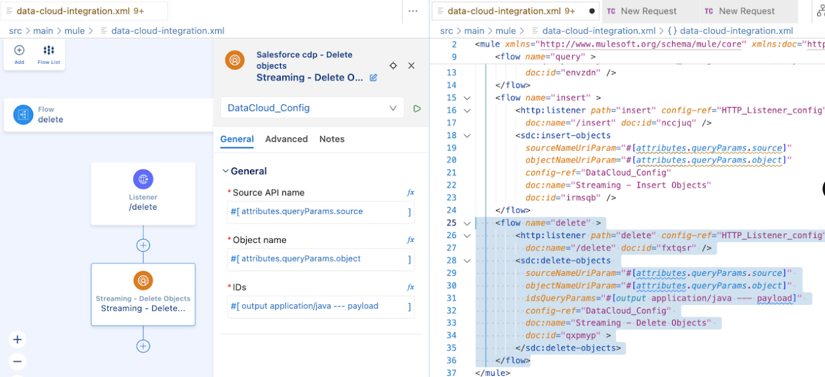Open the ellipsis more actions menu
Viewport: 825px width, 377px height.
tap(412, 11)
